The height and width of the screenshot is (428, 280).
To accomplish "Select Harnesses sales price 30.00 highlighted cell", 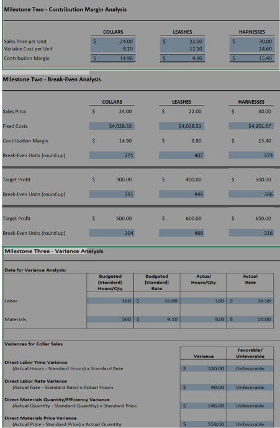I will 252,42.
